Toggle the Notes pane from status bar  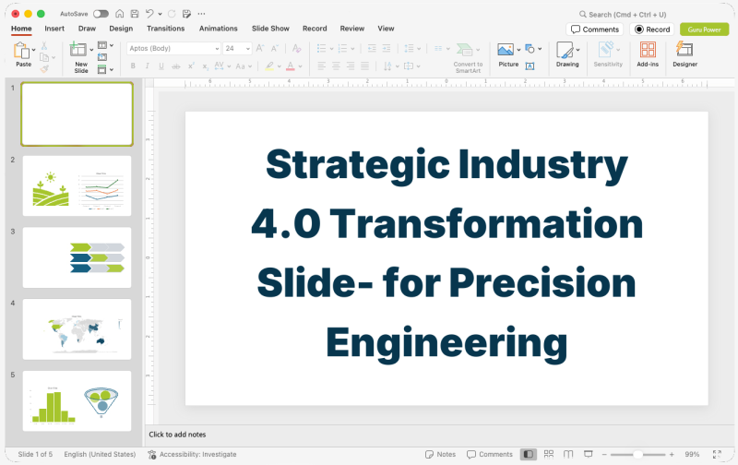[441, 454]
